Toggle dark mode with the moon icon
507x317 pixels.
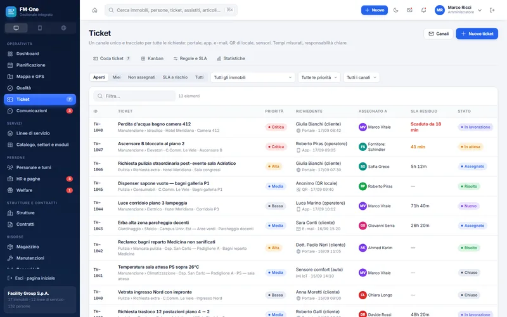(x=395, y=10)
